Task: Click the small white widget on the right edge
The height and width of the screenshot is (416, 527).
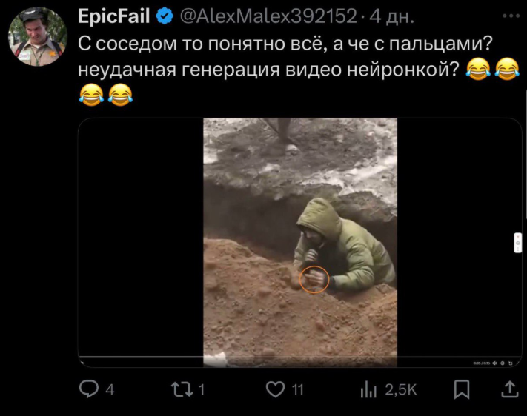Action: (518, 242)
